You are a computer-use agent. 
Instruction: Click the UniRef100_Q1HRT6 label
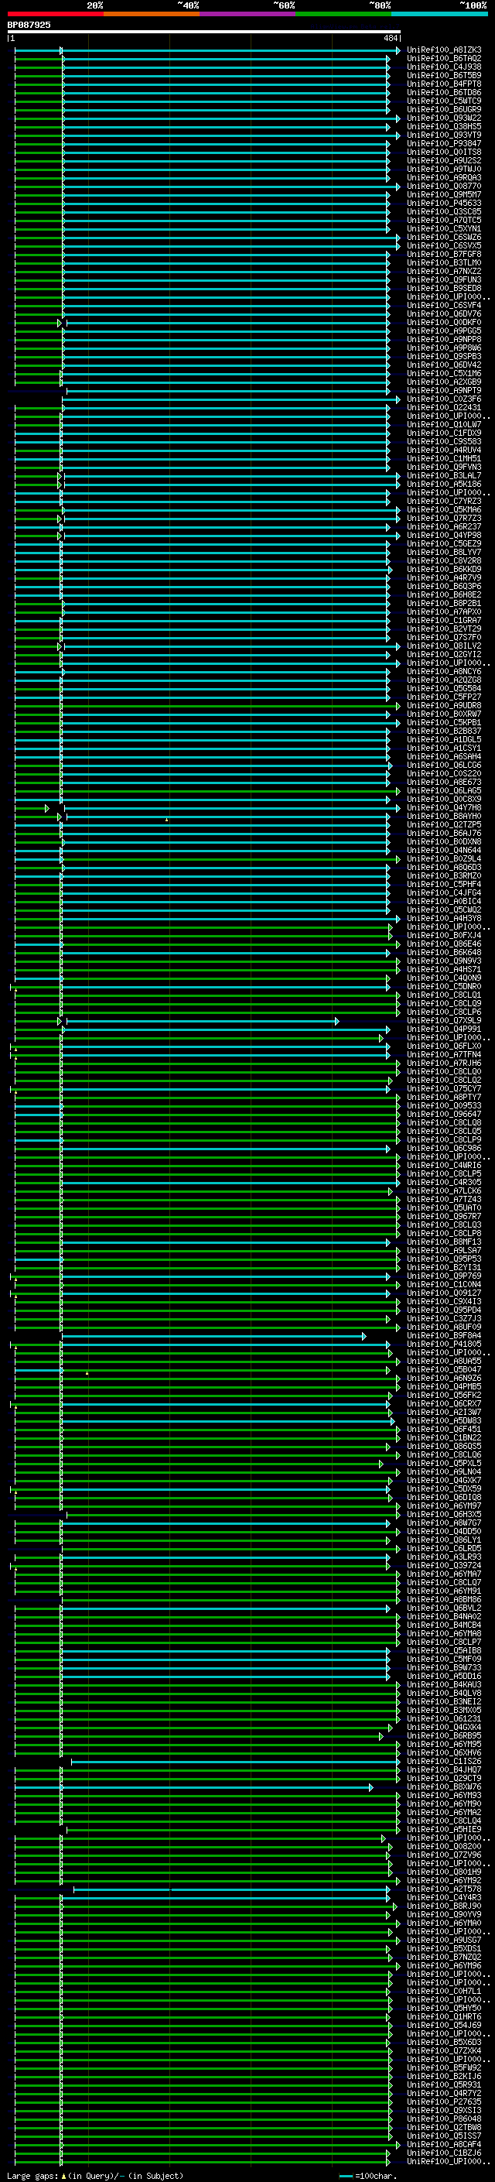pos(444,2017)
